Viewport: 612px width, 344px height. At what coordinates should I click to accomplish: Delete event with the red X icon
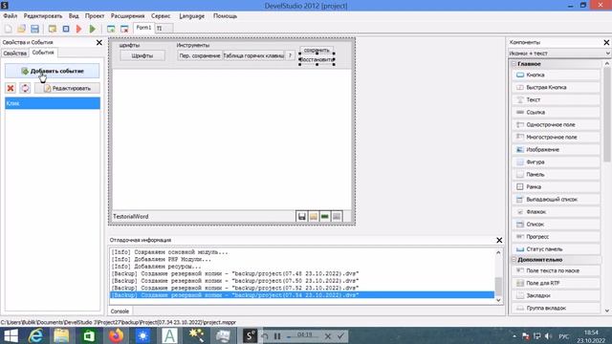[x=11, y=88]
